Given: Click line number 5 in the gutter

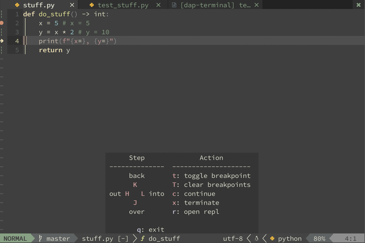Looking at the screenshot, I should click(17, 50).
